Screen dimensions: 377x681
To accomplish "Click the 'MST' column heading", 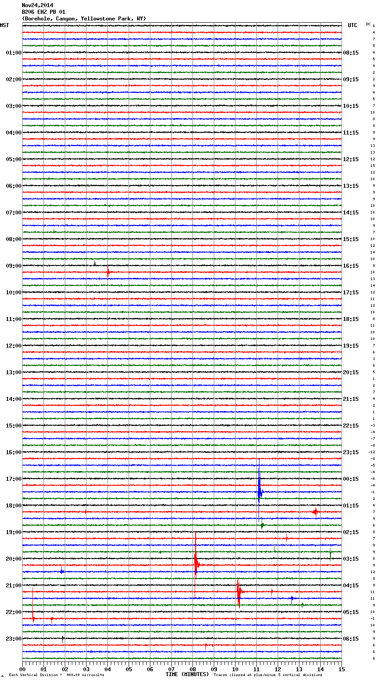I will tap(4, 25).
